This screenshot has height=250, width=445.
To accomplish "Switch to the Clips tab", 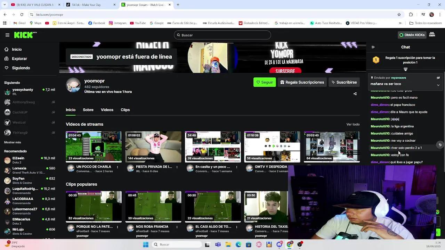I will tap(125, 110).
